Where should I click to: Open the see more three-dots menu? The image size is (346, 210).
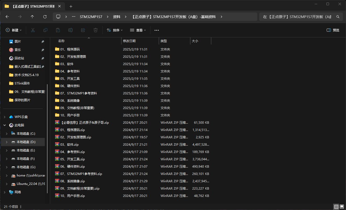point(157,30)
